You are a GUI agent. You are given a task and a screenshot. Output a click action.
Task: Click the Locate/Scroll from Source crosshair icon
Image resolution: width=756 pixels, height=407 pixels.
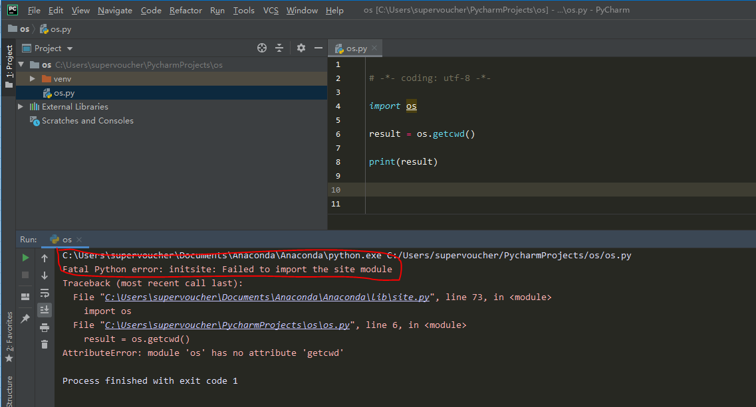pos(262,48)
